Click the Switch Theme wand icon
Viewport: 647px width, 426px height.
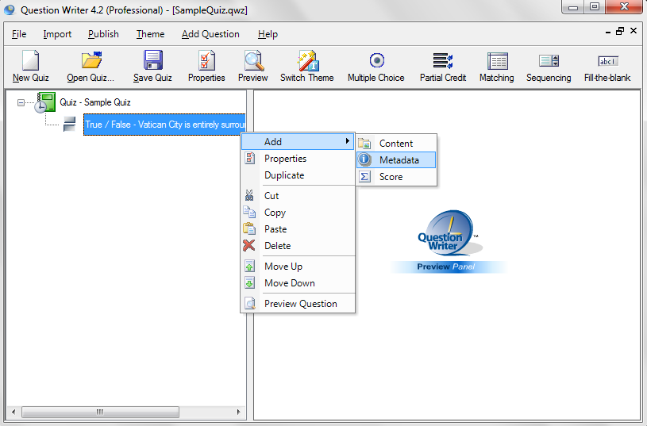[307, 60]
